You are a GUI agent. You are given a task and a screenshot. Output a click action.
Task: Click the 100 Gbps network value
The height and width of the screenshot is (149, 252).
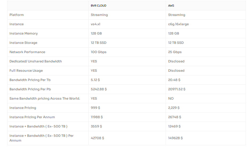click(99, 52)
